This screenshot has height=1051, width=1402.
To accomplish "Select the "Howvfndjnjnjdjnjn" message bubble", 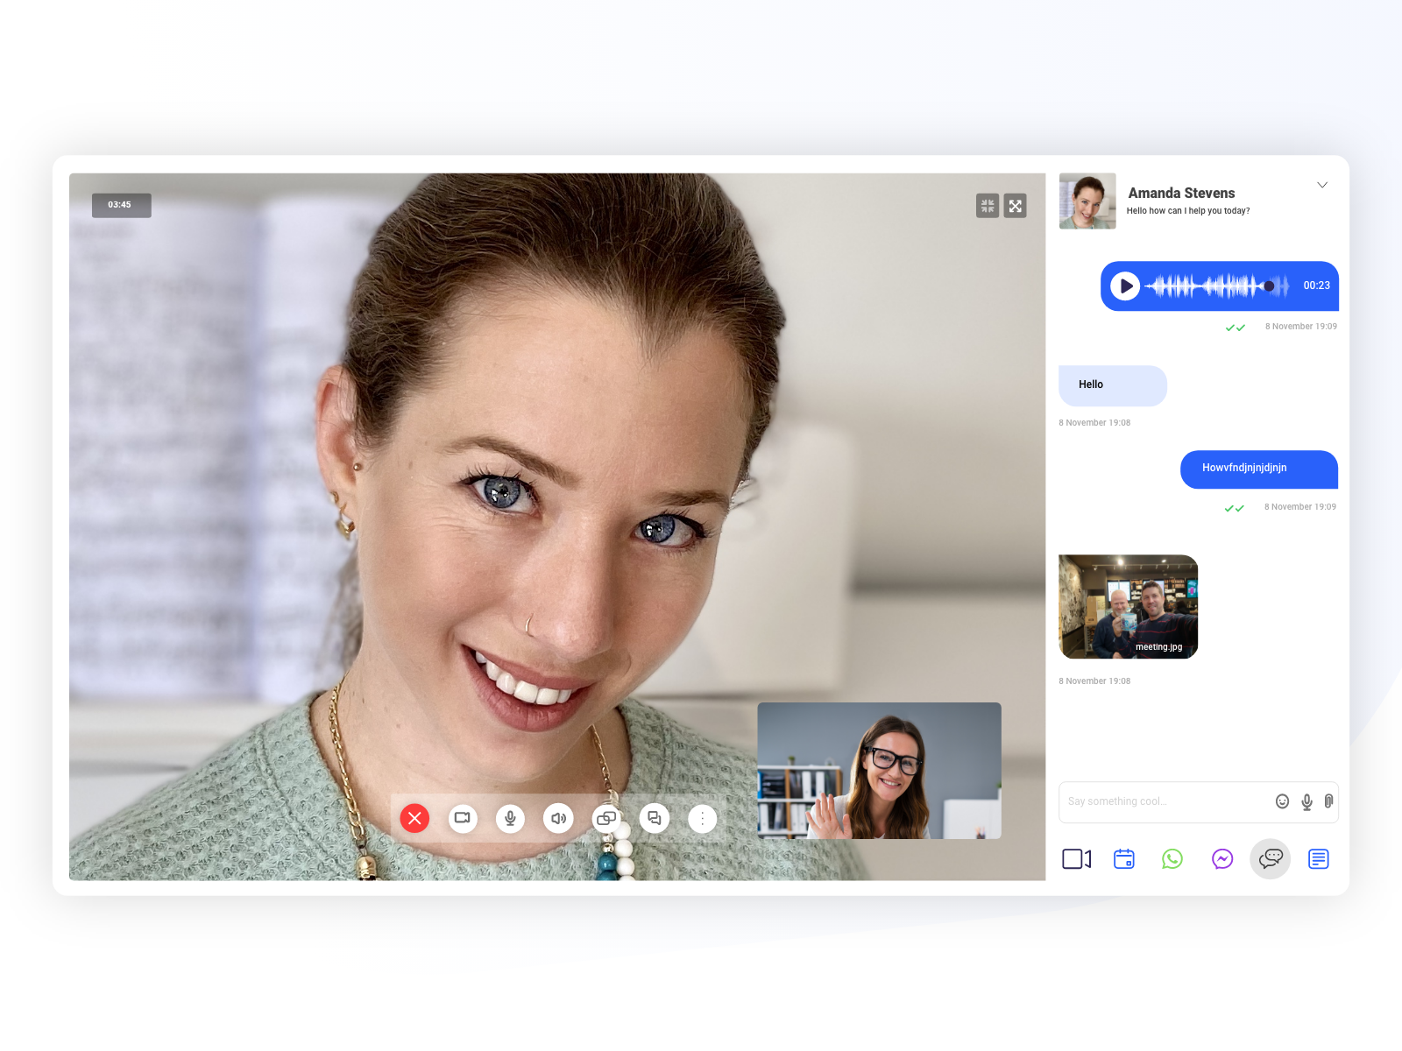I will 1259,469.
